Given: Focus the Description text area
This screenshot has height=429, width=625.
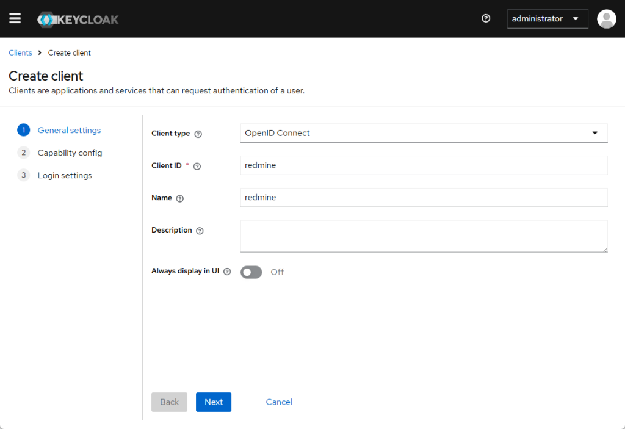Looking at the screenshot, I should 424,236.
